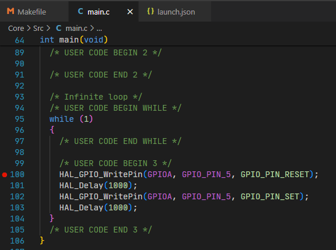Click the Makefile tab's M file icon
The width and height of the screenshot is (336, 250).
[10, 11]
